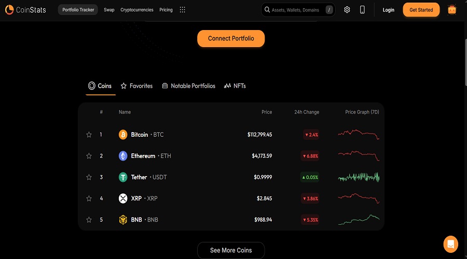This screenshot has height=259, width=467.
Task: Switch to the Favorites tab
Action: (136, 86)
